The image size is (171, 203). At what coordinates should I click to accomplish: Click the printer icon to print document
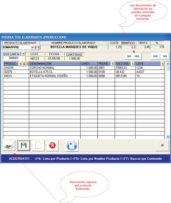point(9,146)
